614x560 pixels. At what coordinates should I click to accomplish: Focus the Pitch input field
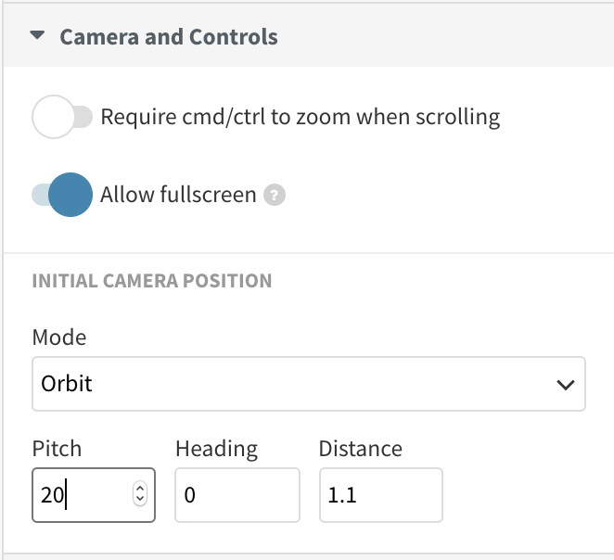[83, 495]
